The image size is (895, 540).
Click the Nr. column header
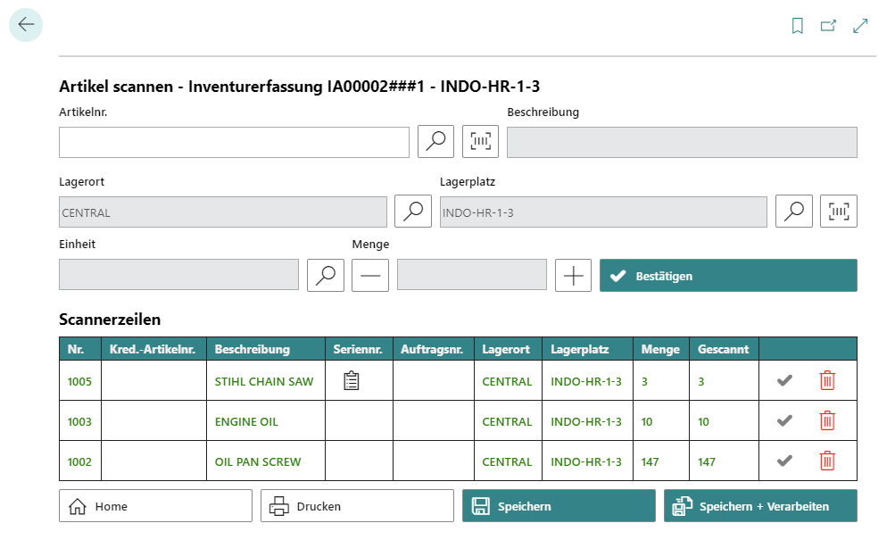[80, 349]
